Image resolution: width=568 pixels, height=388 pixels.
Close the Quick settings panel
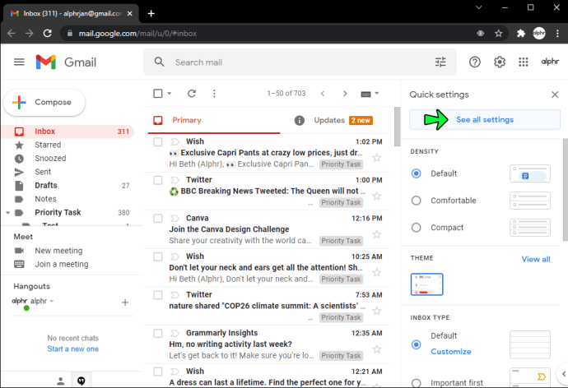pyautogui.click(x=555, y=95)
